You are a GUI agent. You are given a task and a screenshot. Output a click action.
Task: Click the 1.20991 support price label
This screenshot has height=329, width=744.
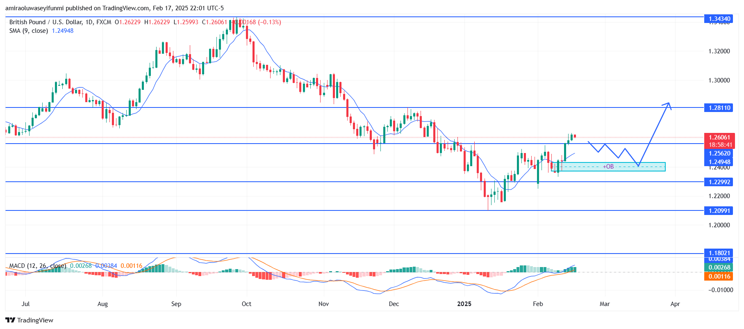(x=719, y=210)
